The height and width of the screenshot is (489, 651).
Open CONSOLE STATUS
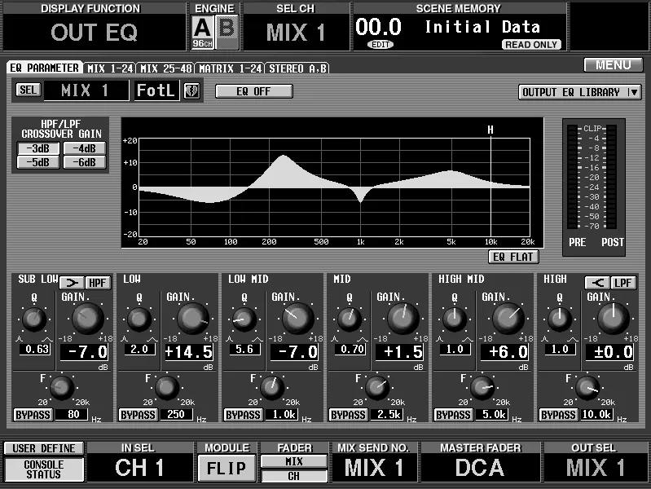(x=44, y=469)
